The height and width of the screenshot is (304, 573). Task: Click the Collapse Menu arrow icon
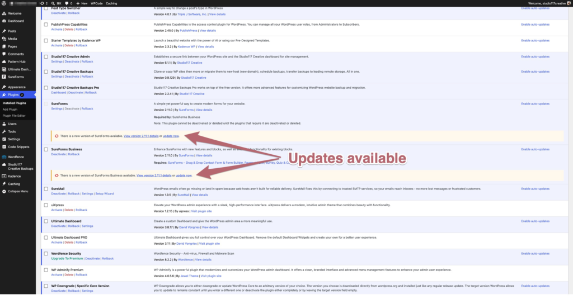point(4,191)
